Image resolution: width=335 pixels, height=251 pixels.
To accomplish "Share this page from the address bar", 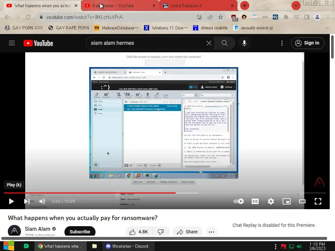I will (210, 17).
